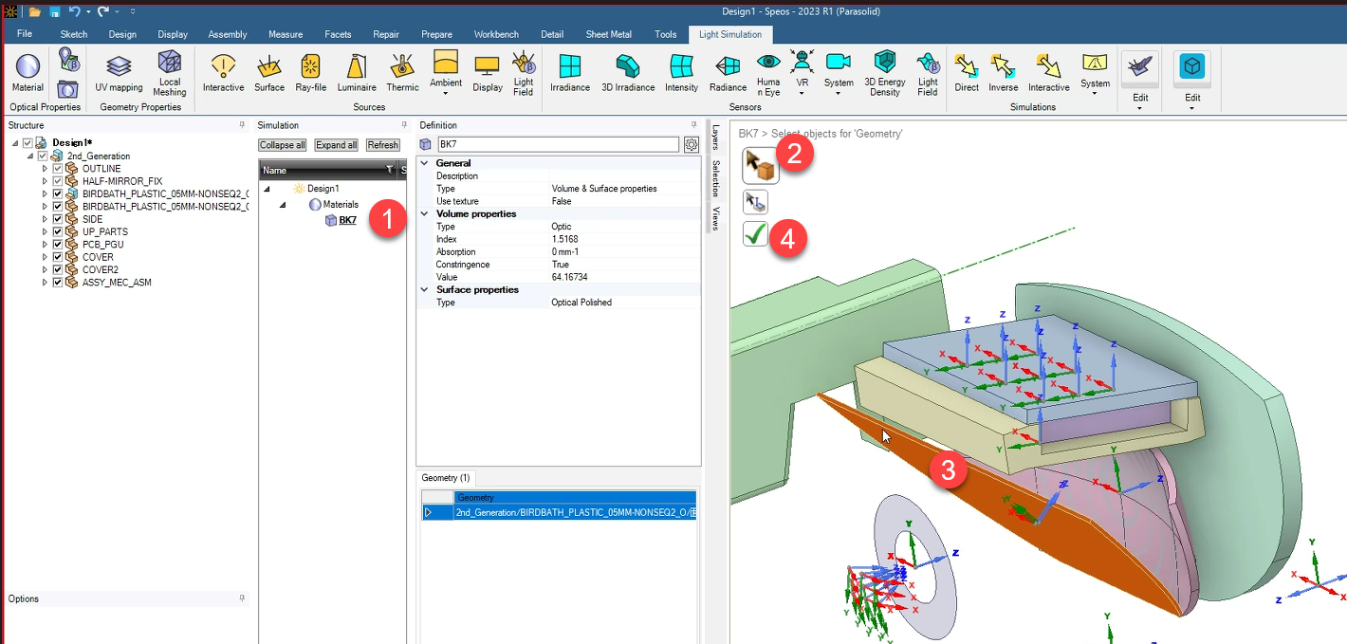Select the Local Meshing tool

170,73
